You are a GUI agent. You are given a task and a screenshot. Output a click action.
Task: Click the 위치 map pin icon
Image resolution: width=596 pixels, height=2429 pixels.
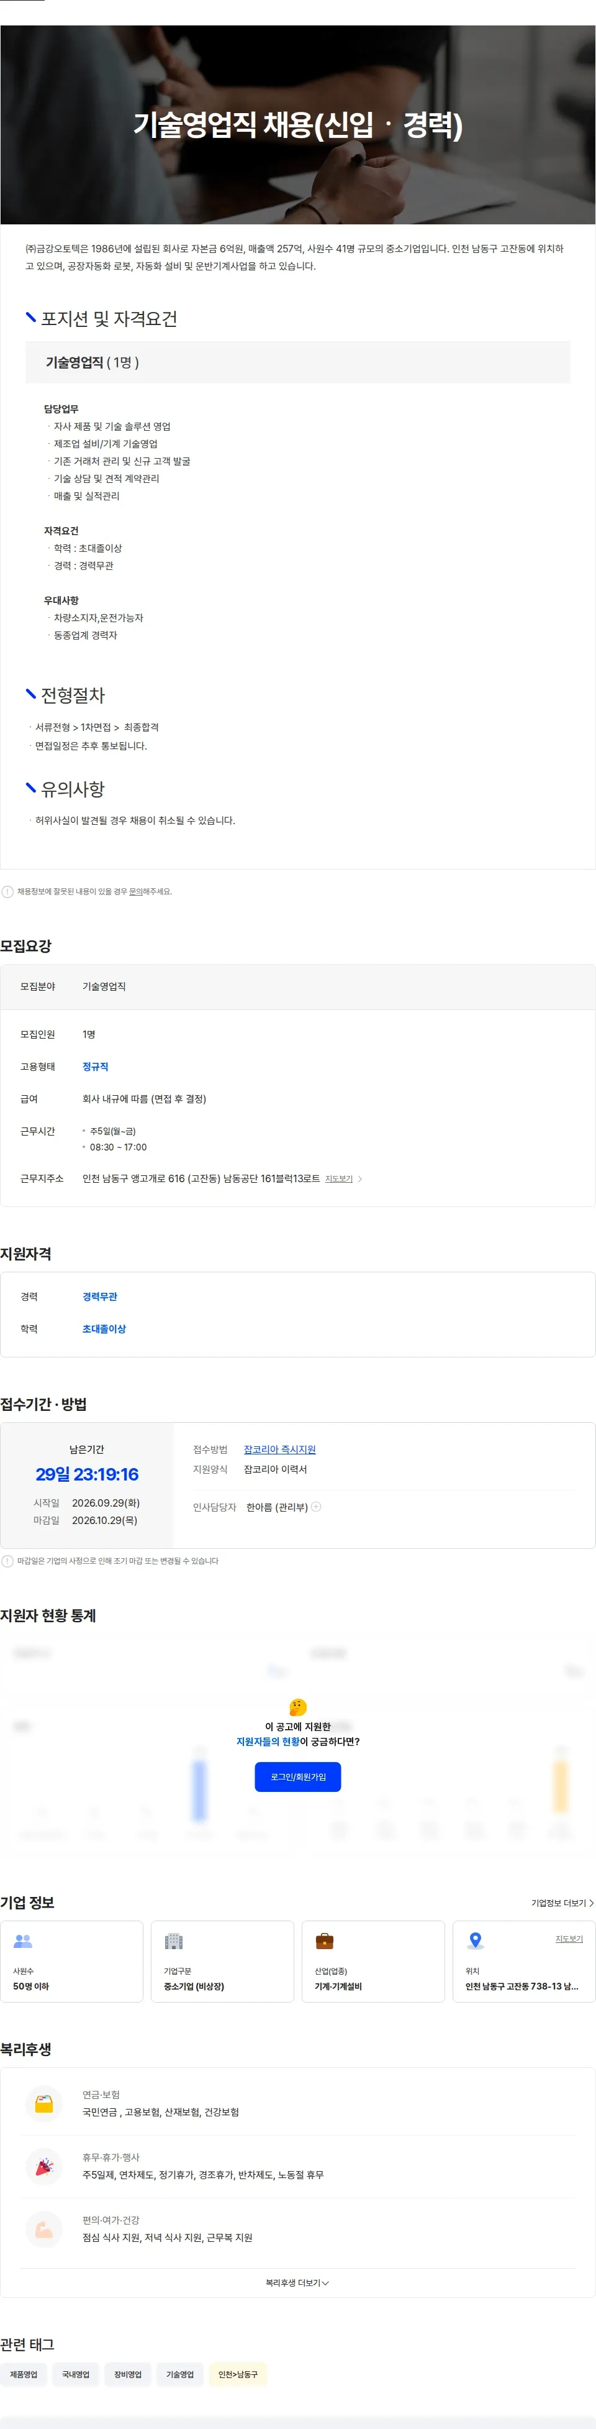tap(476, 1940)
